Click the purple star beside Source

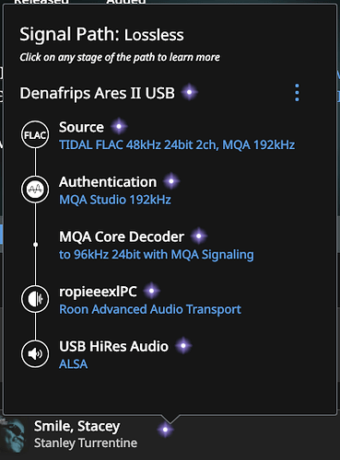(x=119, y=126)
